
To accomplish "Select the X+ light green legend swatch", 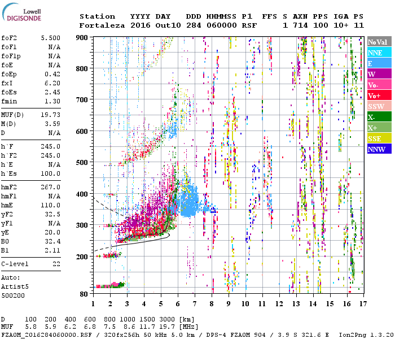I will 379,128.
